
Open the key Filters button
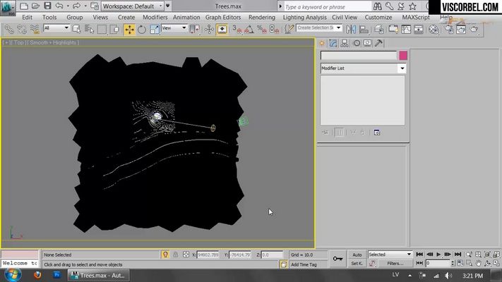click(x=395, y=264)
